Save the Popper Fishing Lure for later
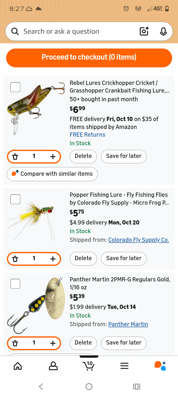Image resolution: width=178 pixels, height=397 pixels. [124, 258]
